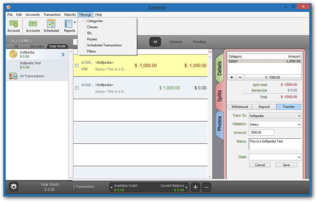Collapse side panel with red double-arrow icon
Image resolution: width=317 pixels, height=202 pixels.
(210, 52)
